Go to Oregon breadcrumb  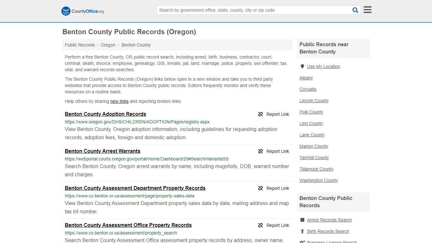[x=108, y=45]
